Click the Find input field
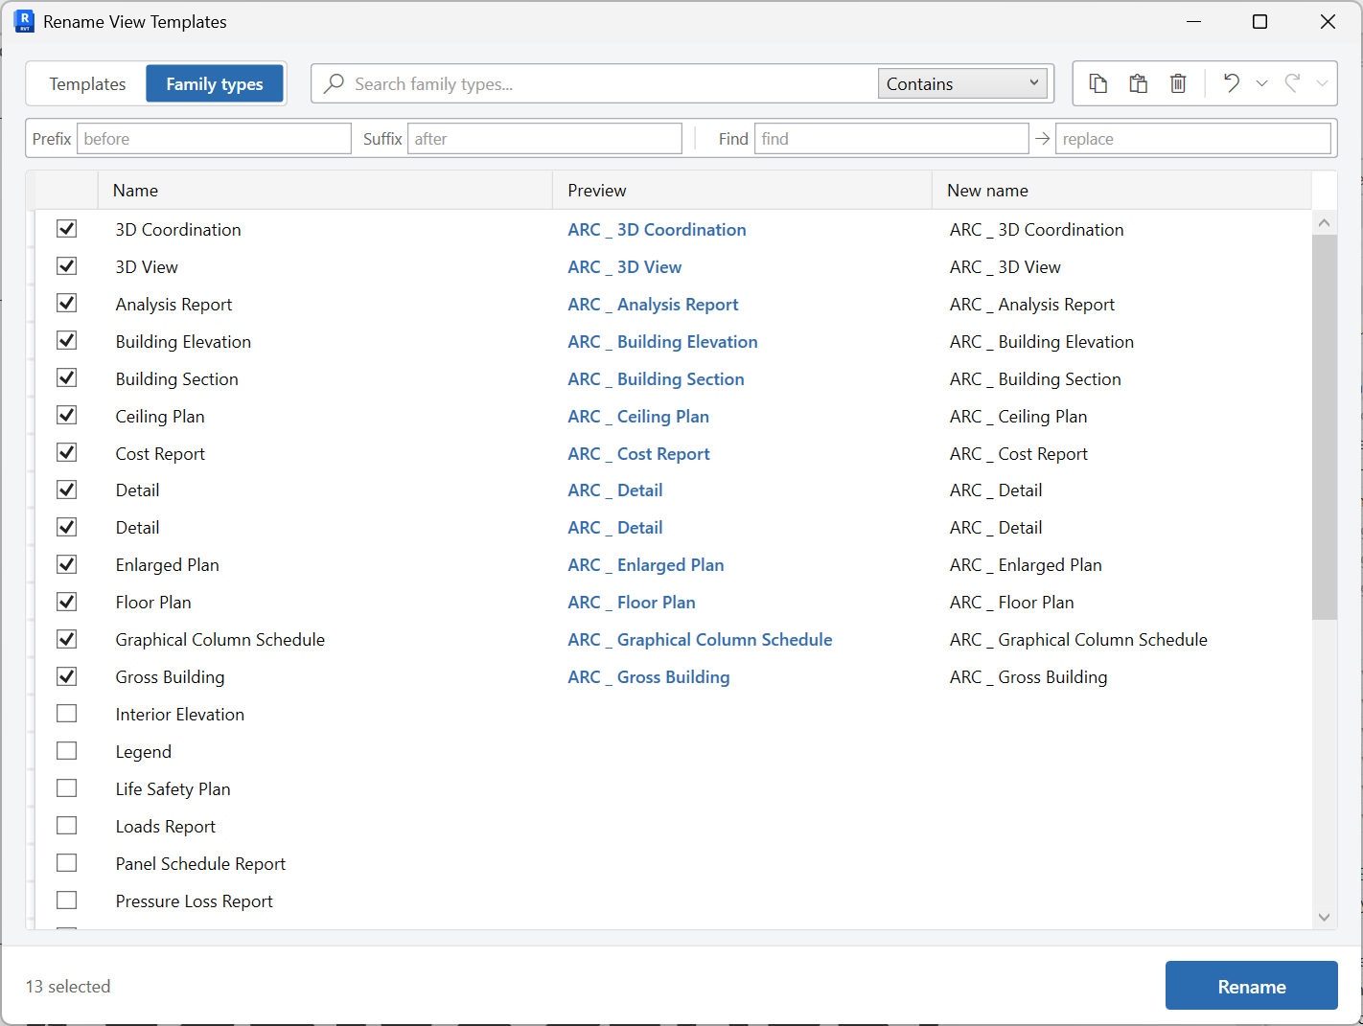This screenshot has height=1026, width=1363. (x=891, y=139)
